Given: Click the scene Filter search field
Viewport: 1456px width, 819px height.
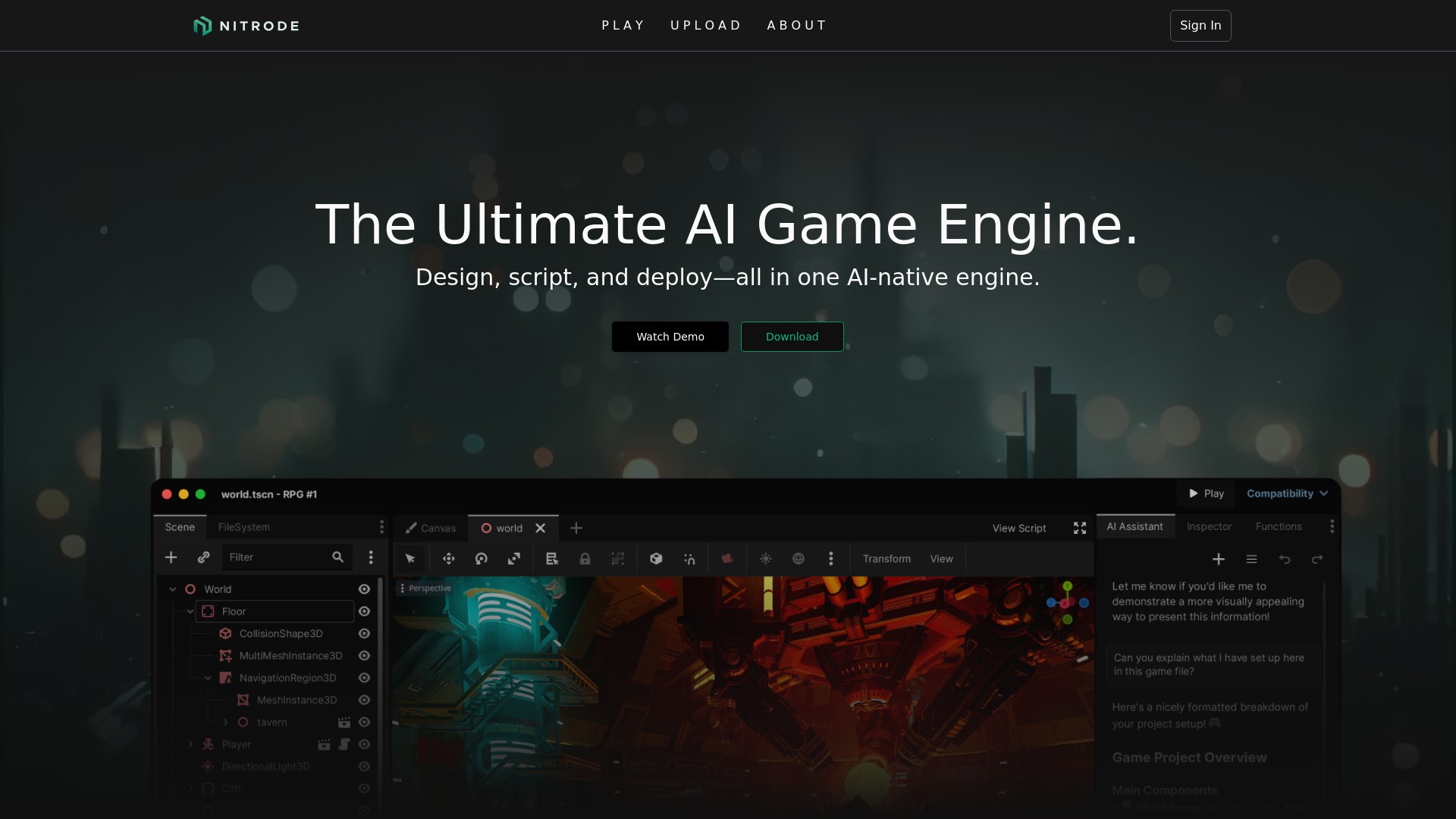Looking at the screenshot, I should click(277, 557).
